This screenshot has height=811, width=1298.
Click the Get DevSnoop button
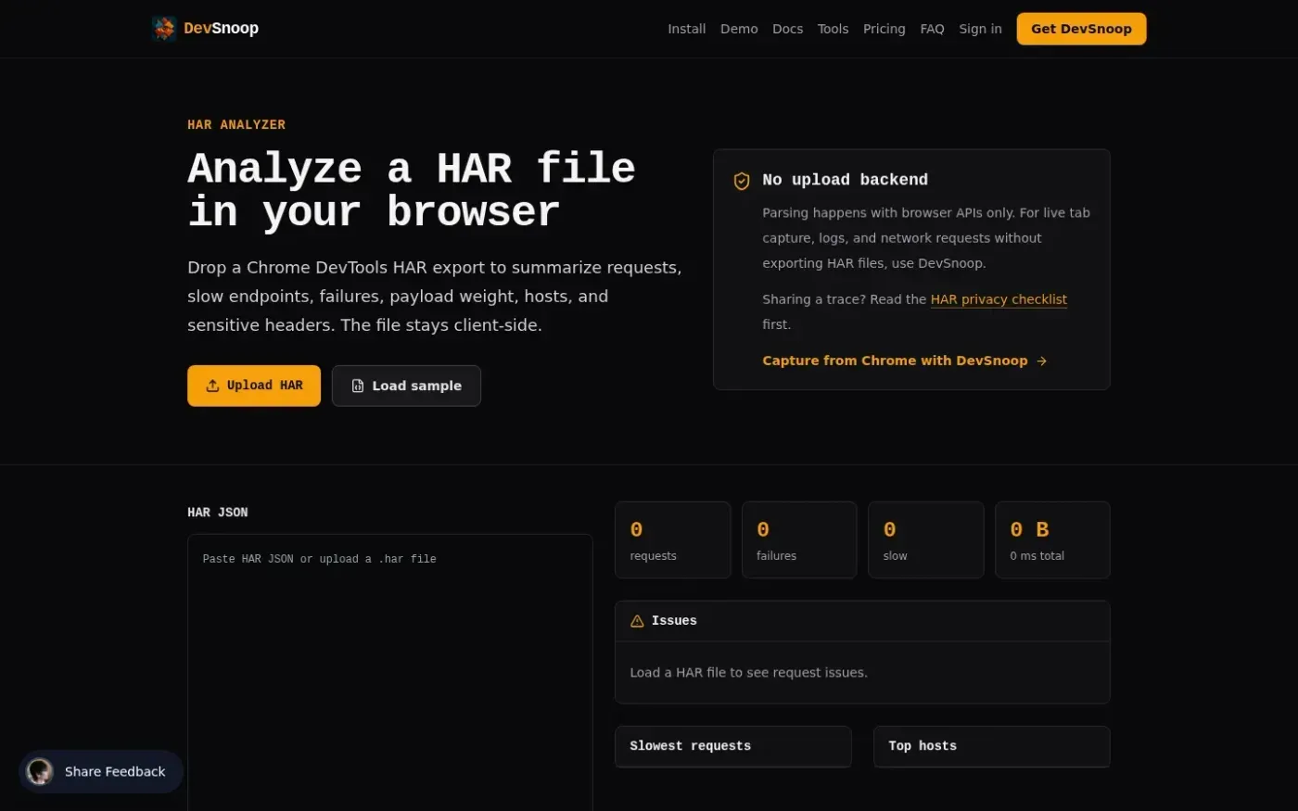[x=1082, y=29]
